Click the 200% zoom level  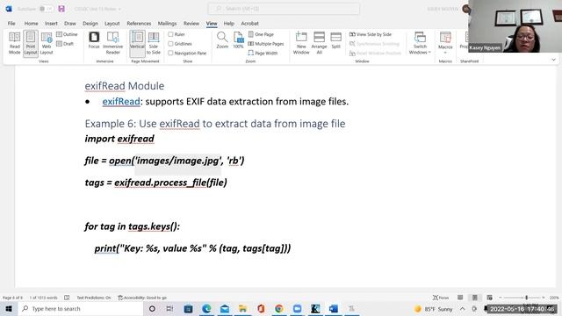click(554, 298)
